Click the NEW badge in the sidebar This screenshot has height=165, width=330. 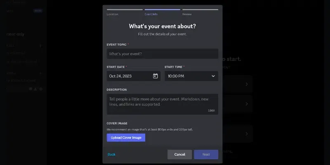[x=38, y=11]
